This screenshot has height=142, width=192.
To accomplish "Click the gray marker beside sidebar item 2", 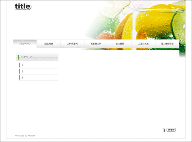I will [20, 71].
